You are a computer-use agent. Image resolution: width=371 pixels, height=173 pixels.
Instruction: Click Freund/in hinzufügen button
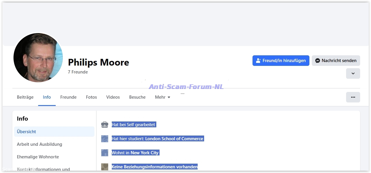click(281, 61)
